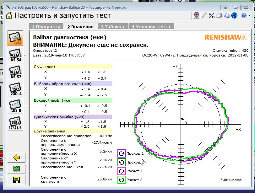
Task: Click the ballbar polar plot center
Action: point(181,125)
